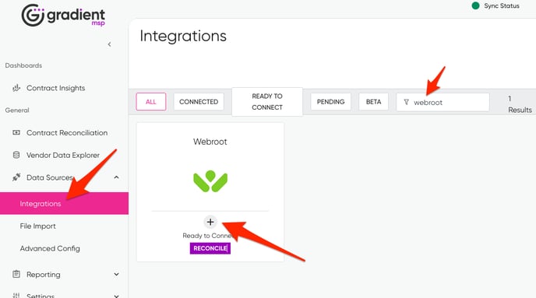Click the green Sync Status indicator dot
Screen dimensions: 536x298
[475, 5]
